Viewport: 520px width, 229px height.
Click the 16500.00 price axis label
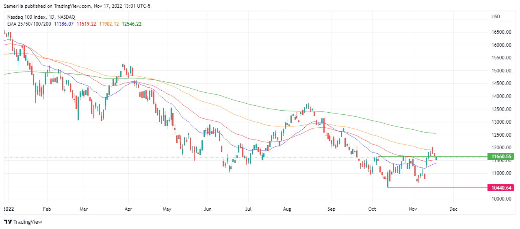coord(500,32)
